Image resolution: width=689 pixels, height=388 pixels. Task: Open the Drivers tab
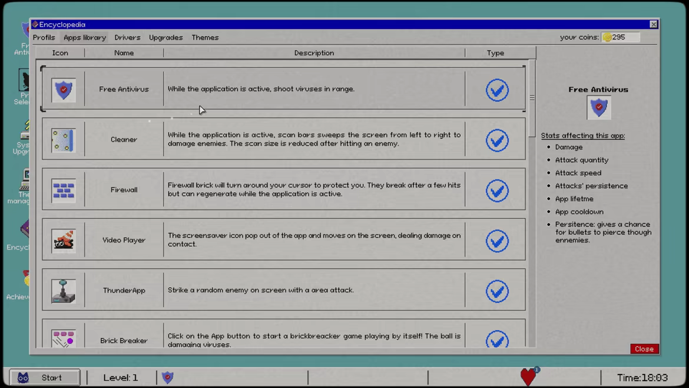127,37
